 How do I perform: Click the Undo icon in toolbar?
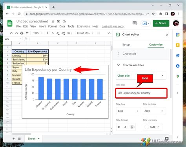[x=11, y=33]
